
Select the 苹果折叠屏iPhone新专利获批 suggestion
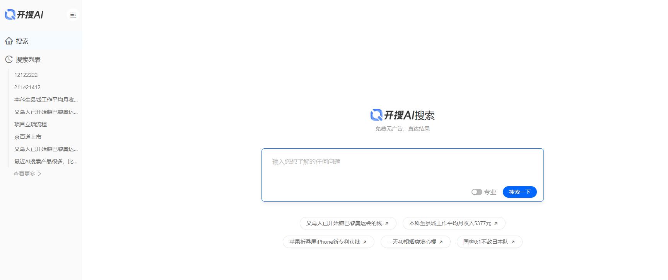325,242
